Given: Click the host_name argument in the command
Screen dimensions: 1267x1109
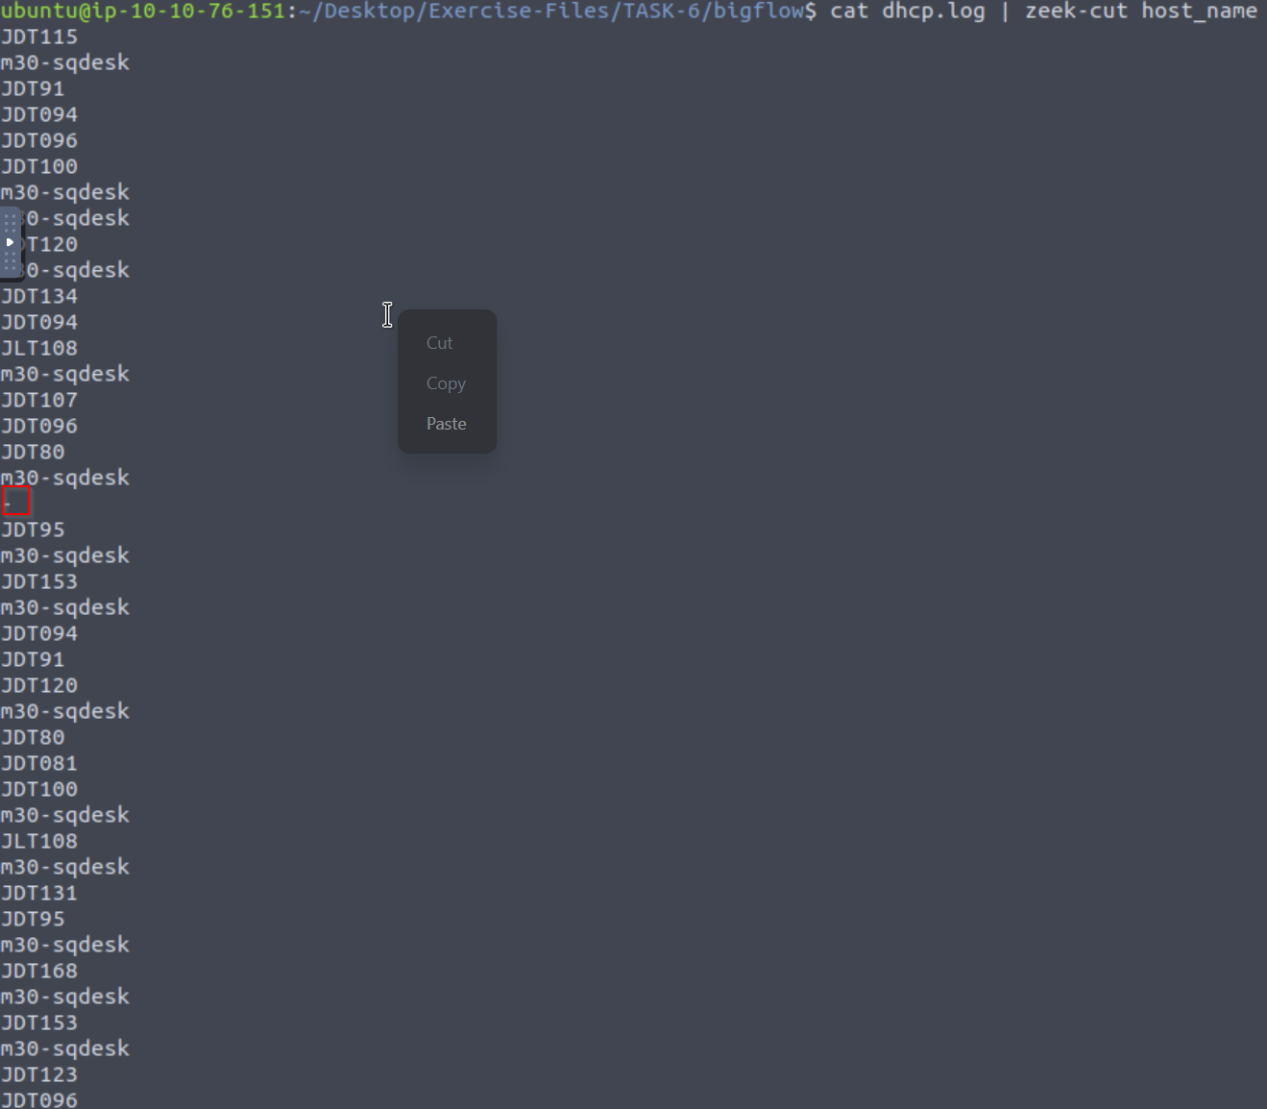Looking at the screenshot, I should tap(1199, 12).
